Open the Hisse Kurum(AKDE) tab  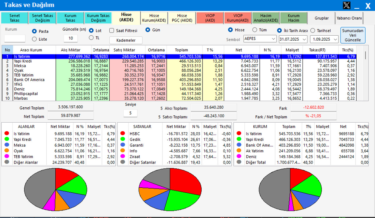pyautogui.click(x=154, y=18)
